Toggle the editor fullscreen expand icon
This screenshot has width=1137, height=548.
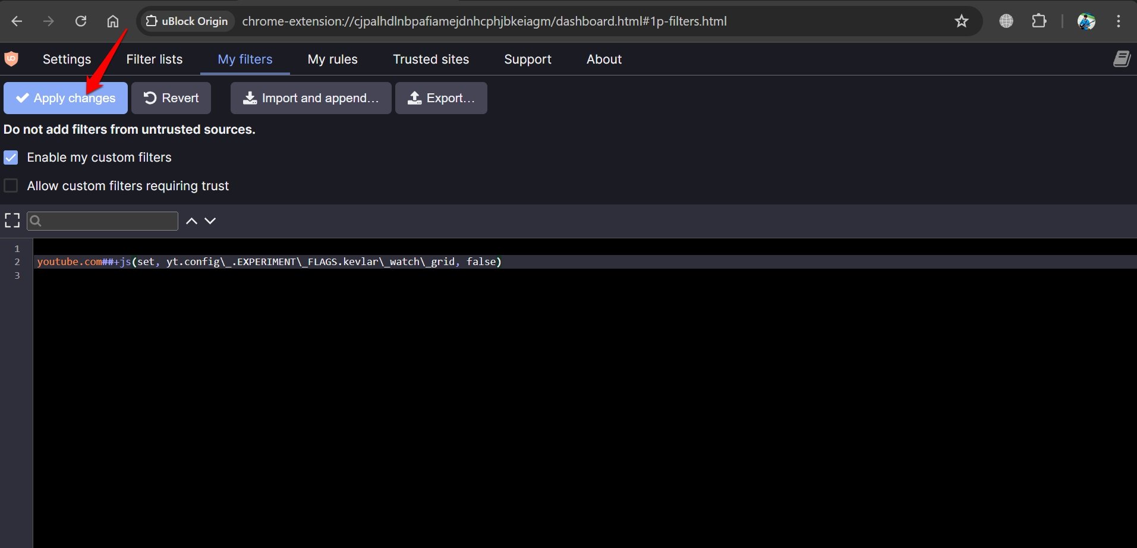click(12, 221)
